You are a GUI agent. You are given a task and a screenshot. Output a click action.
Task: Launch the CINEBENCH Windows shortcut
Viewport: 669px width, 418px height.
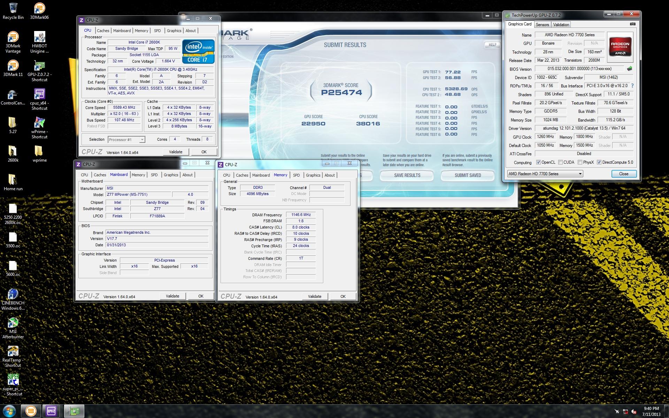coord(13,300)
